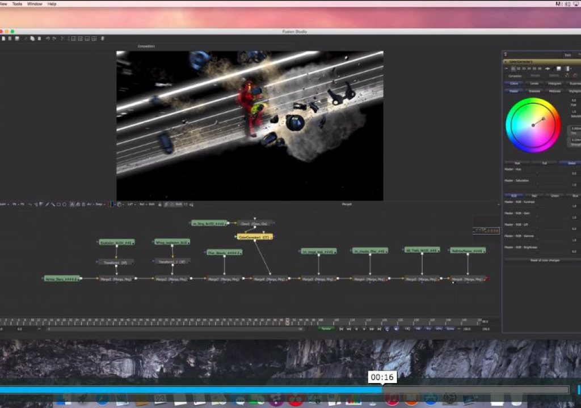581x408 pixels.
Task: Toggle the loop playback button
Action: [387, 329]
